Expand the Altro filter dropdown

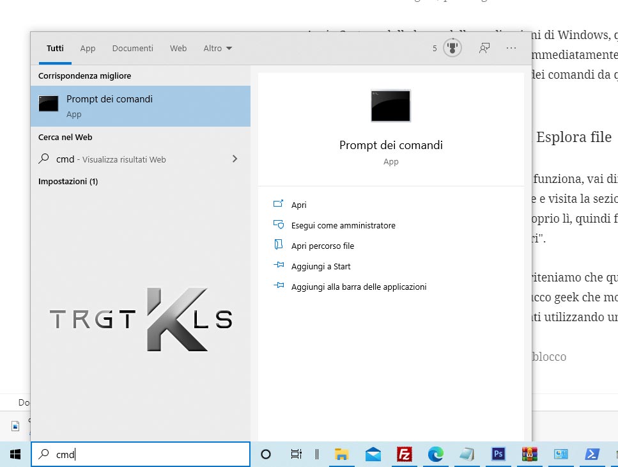[x=217, y=49]
